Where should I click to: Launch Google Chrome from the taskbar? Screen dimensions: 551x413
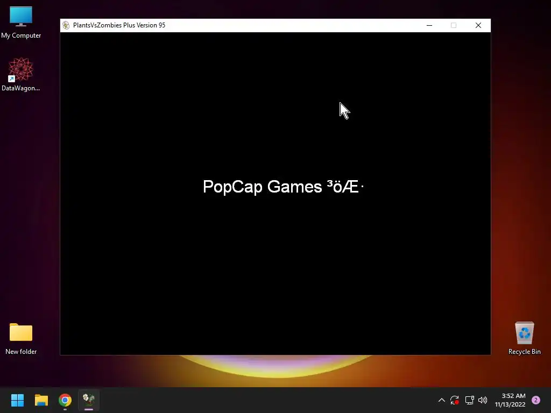tap(65, 400)
